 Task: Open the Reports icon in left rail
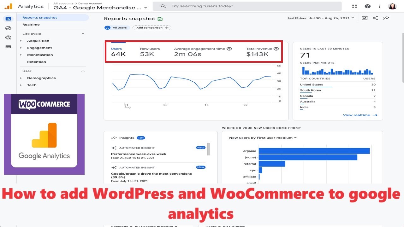pyautogui.click(x=8, y=19)
